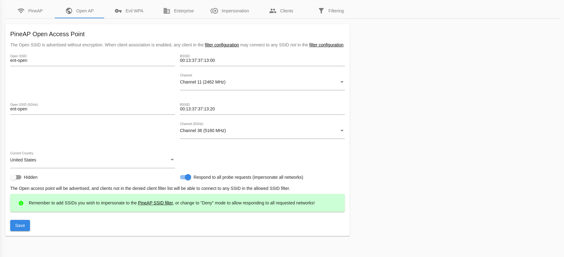Click the Filtering funnel icon

321,11
